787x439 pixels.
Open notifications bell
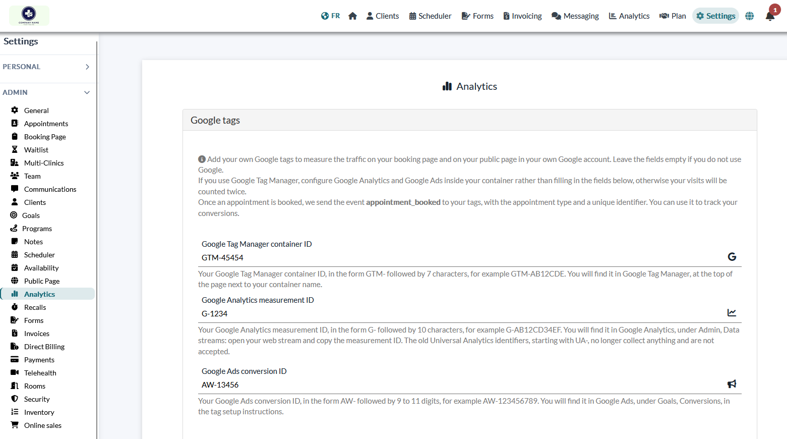[770, 16]
